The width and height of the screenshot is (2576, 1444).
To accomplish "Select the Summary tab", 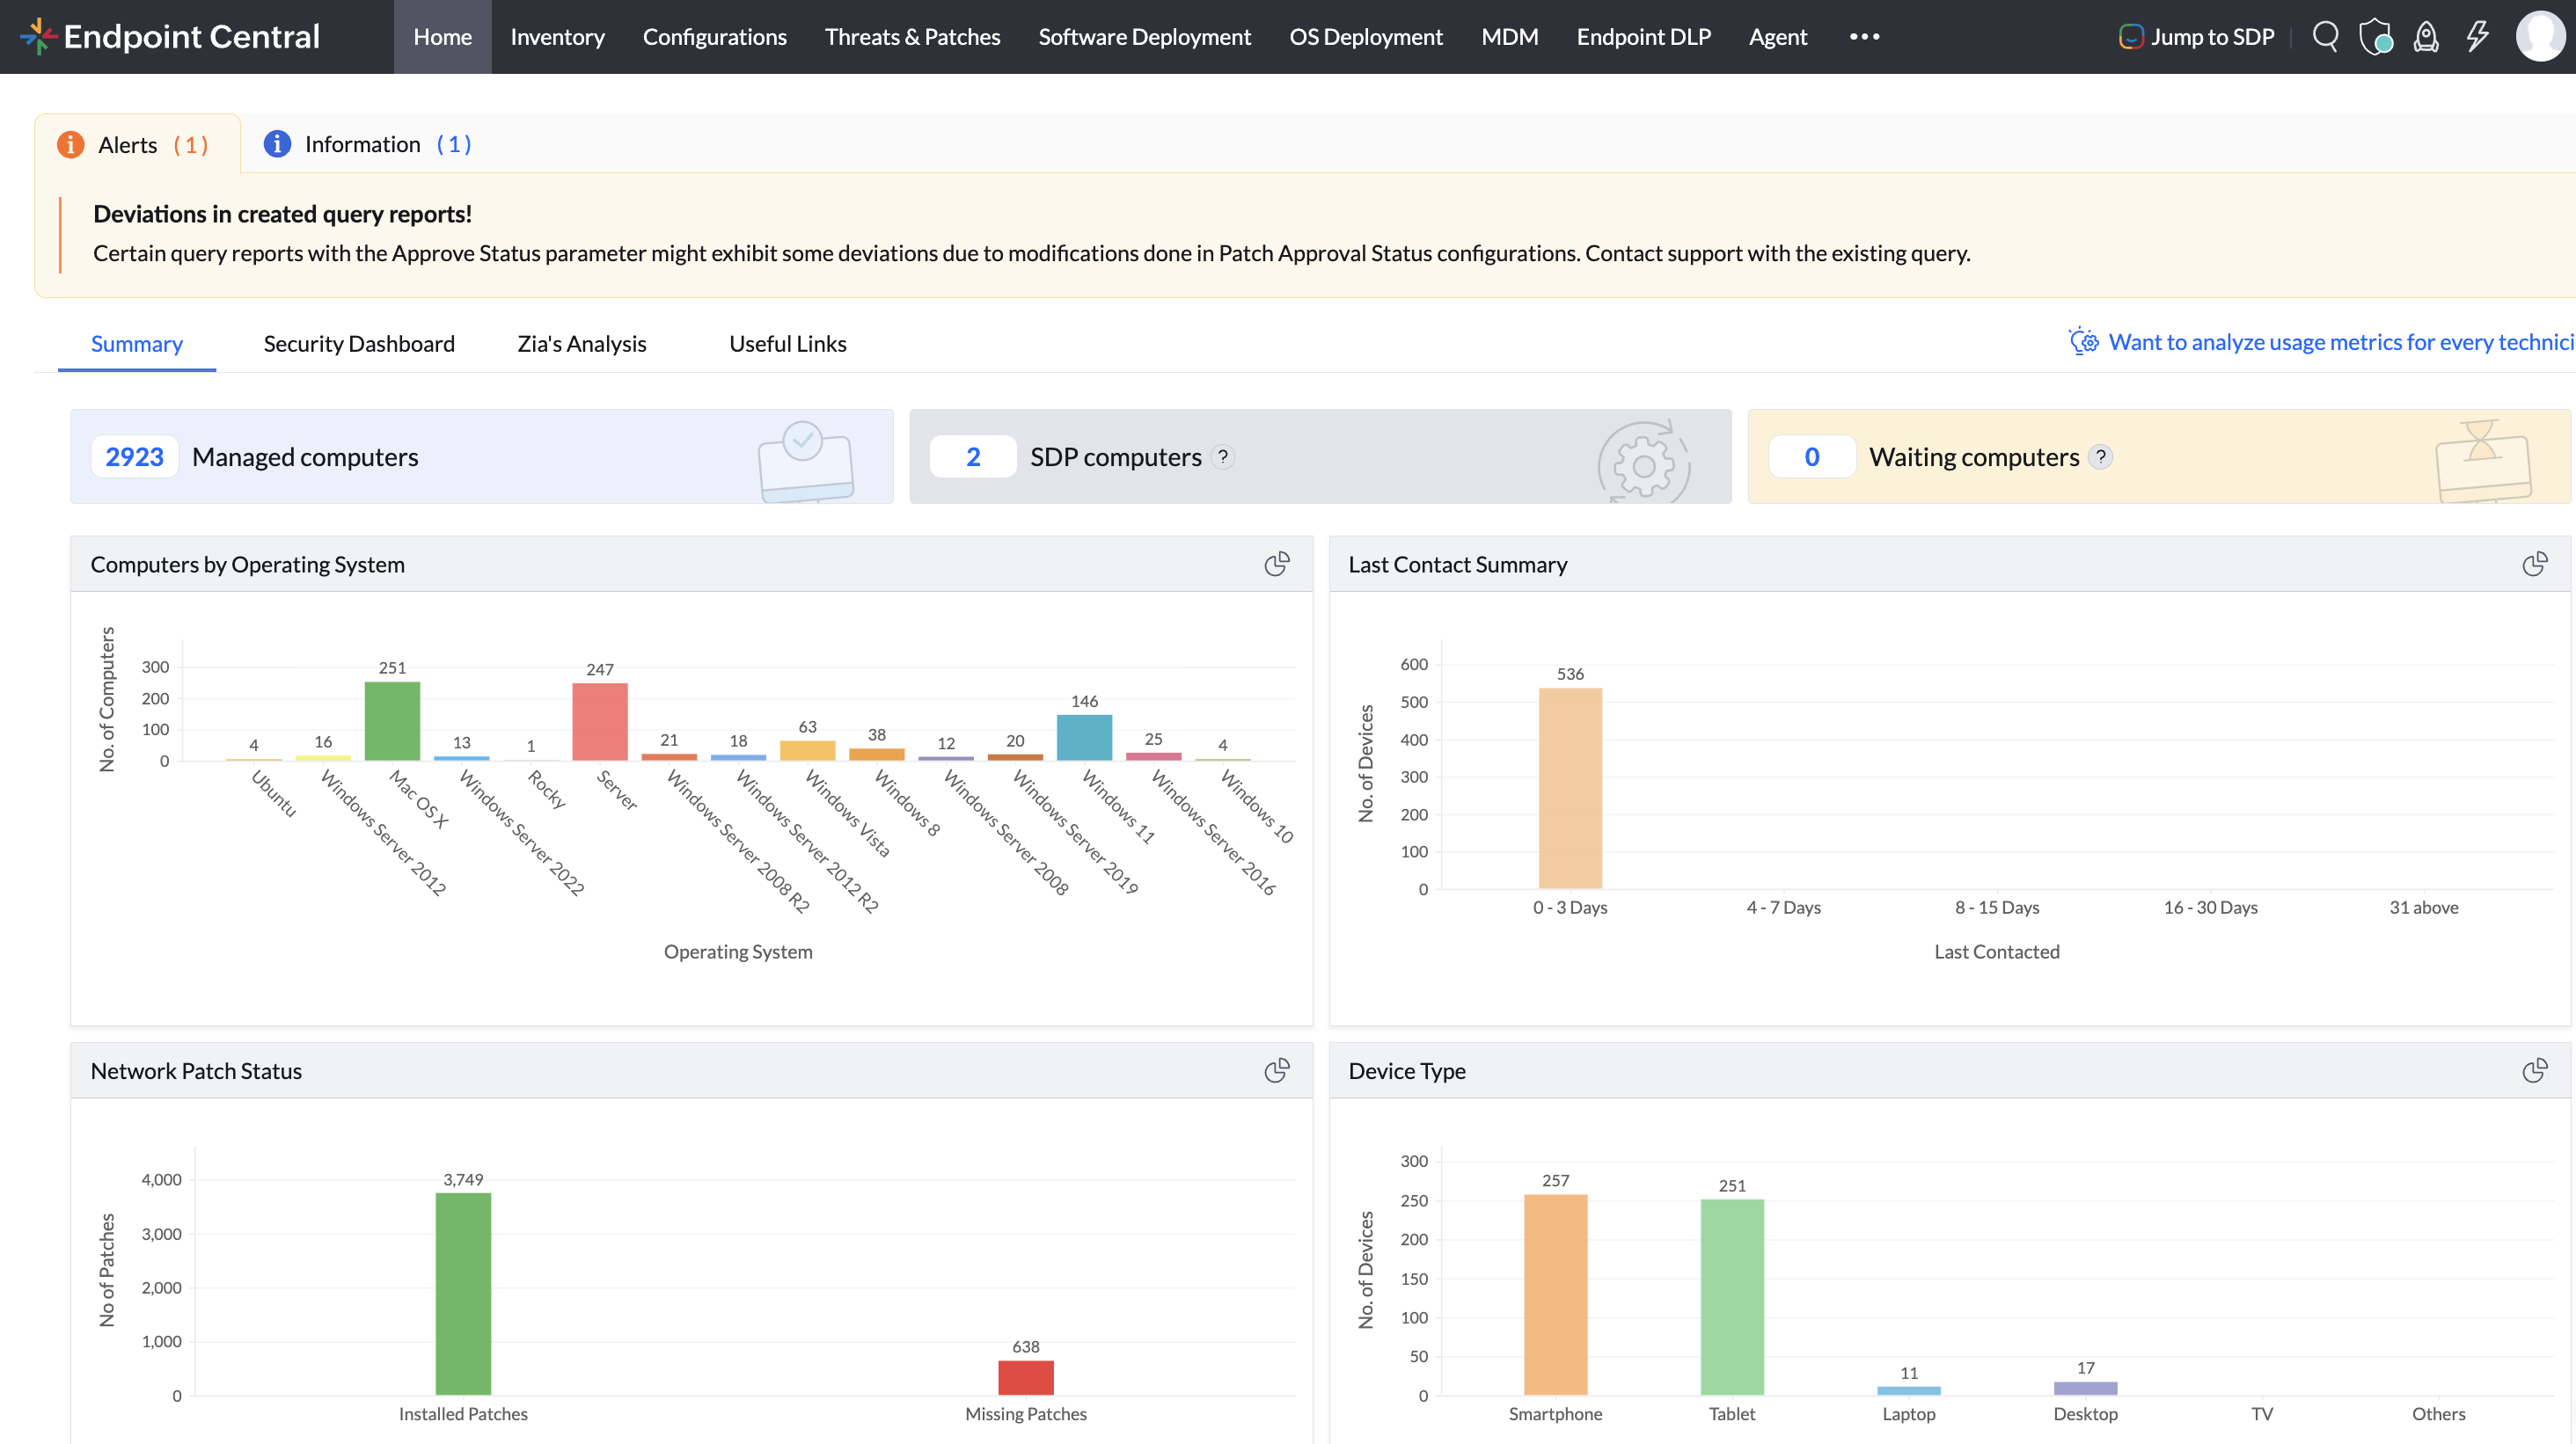I will (137, 344).
